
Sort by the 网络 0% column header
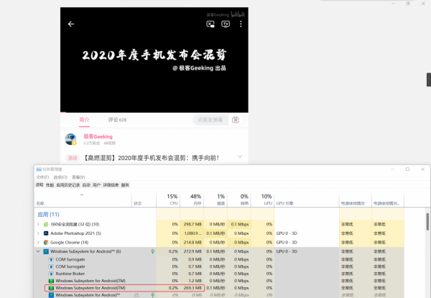click(238, 200)
